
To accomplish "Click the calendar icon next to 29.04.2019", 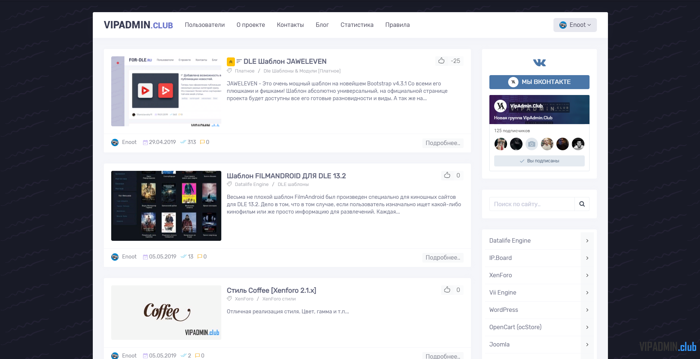I will click(x=145, y=142).
